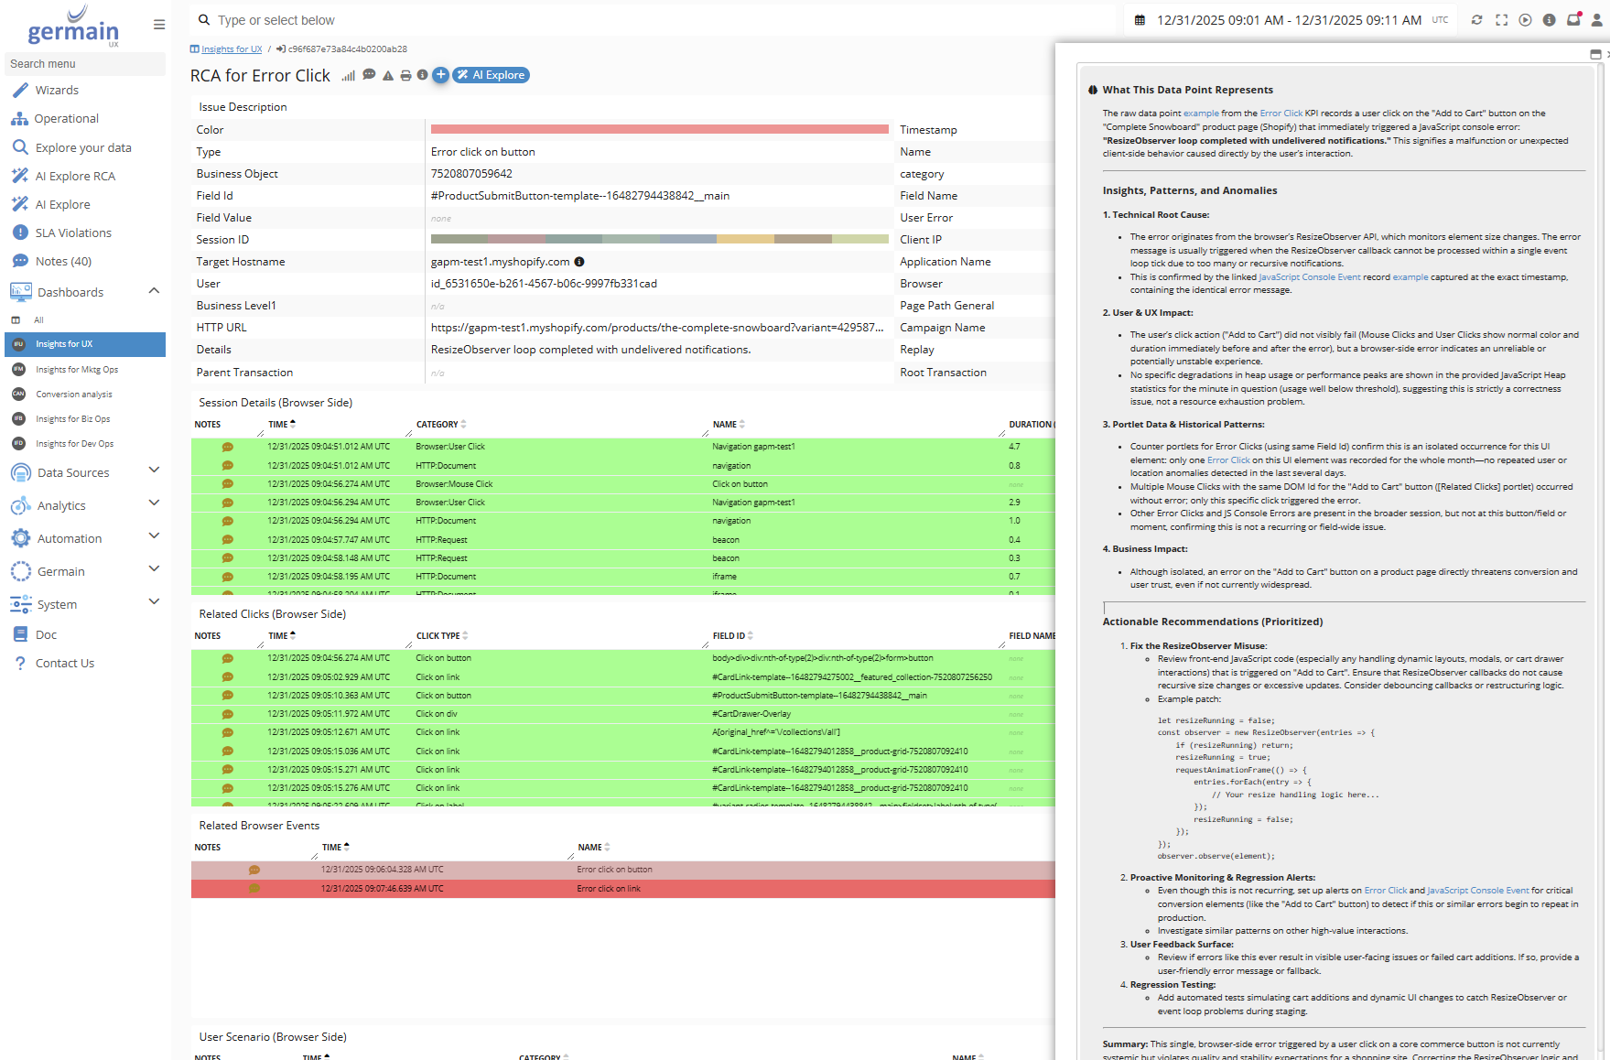Screen dimensions: 1610x1060
Task: Open SLA Violations in the sidebar
Action: coord(73,233)
